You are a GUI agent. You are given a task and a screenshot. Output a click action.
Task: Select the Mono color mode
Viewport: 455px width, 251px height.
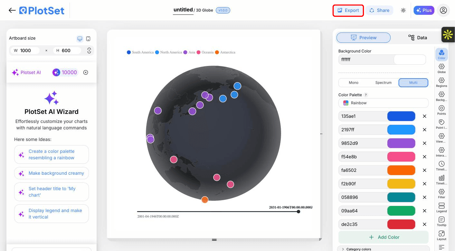(x=354, y=83)
